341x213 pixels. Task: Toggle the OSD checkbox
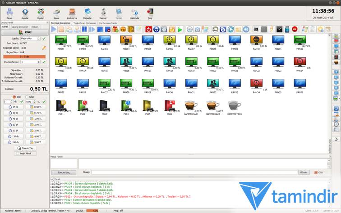(316, 172)
